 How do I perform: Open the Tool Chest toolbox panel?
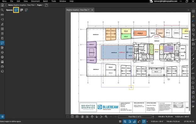coord(2,67)
